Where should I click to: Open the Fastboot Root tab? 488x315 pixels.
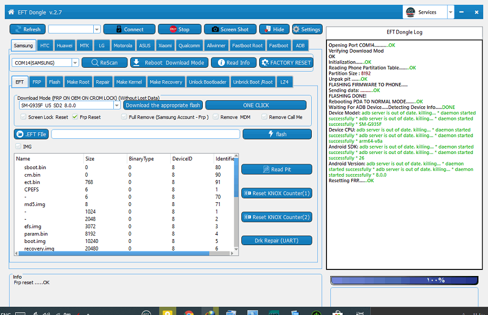(247, 46)
